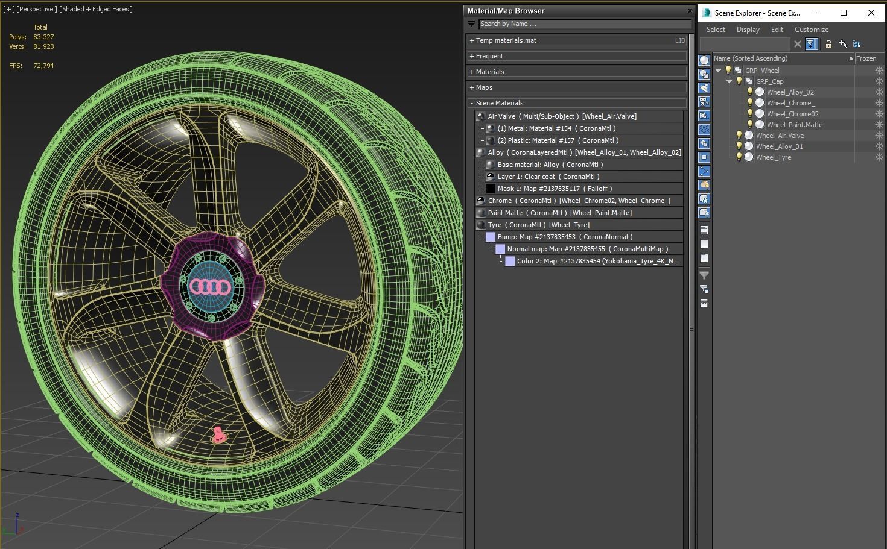
Task: Close the Material/Map Browser panel
Action: point(690,11)
